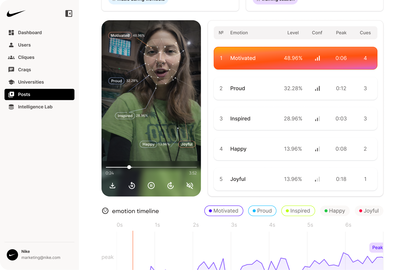
Task: Navigate to Craqs
Action: (x=39, y=70)
